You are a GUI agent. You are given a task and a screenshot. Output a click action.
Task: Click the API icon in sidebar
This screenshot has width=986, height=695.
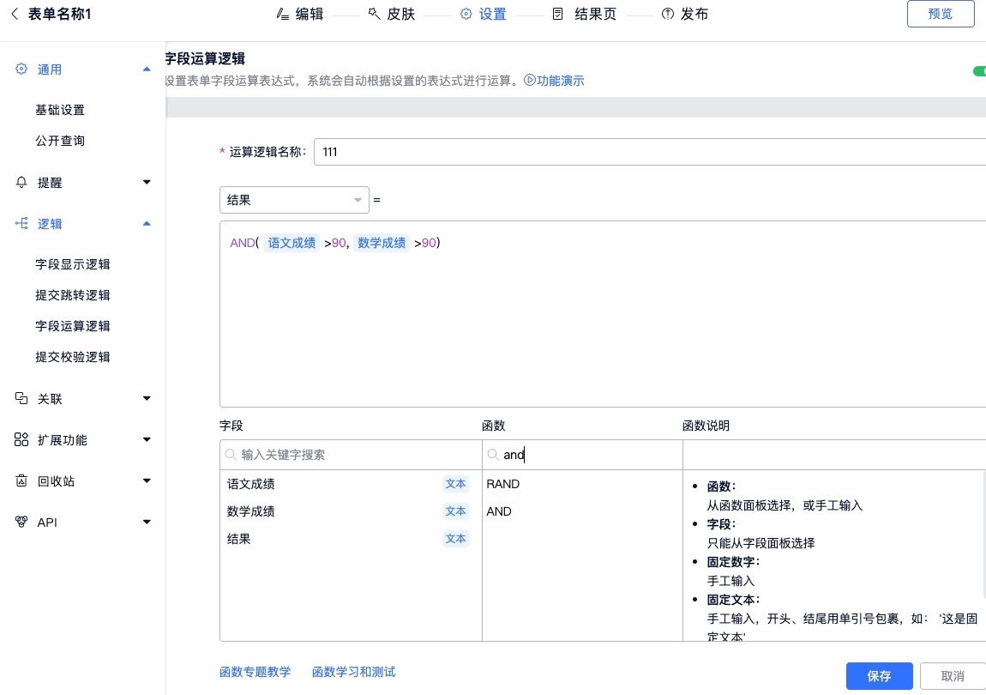point(22,523)
